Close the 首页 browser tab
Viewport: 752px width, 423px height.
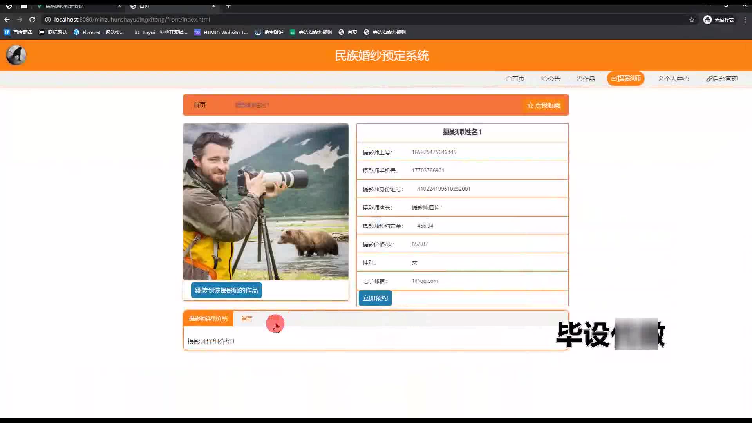213,6
